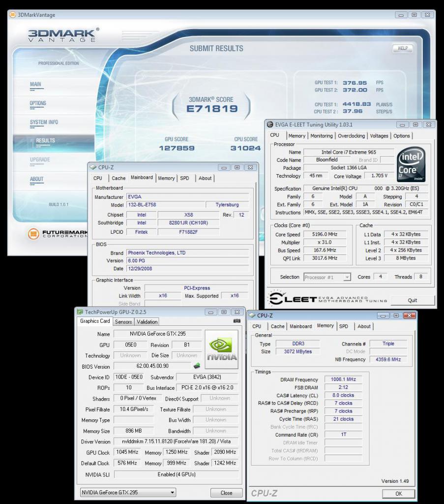Image resolution: width=444 pixels, height=504 pixels.
Task: Click GPU score value 127859
Action: coord(177,148)
